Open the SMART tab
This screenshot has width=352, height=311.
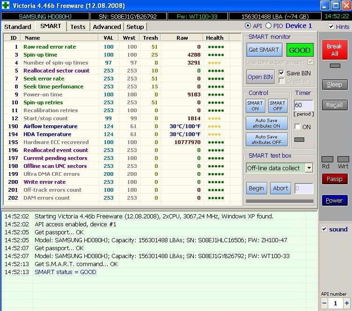pos(51,26)
